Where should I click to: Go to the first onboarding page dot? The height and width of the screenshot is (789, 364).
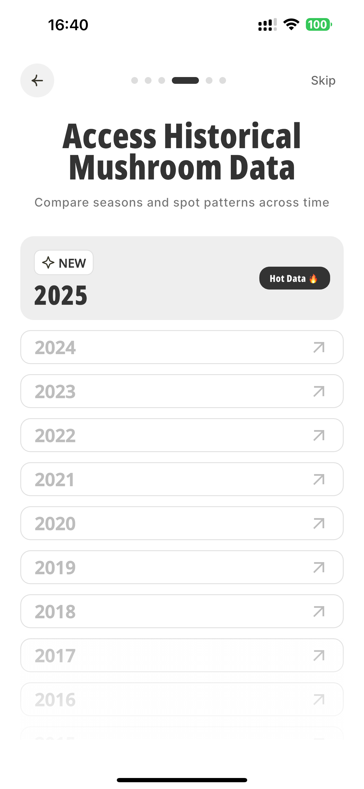point(135,80)
